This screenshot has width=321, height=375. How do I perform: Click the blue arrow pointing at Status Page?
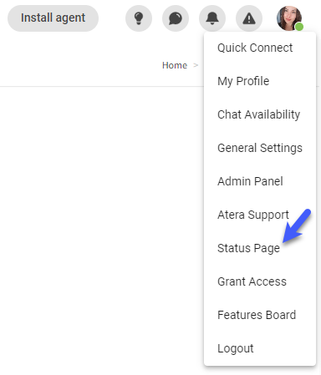tap(297, 226)
